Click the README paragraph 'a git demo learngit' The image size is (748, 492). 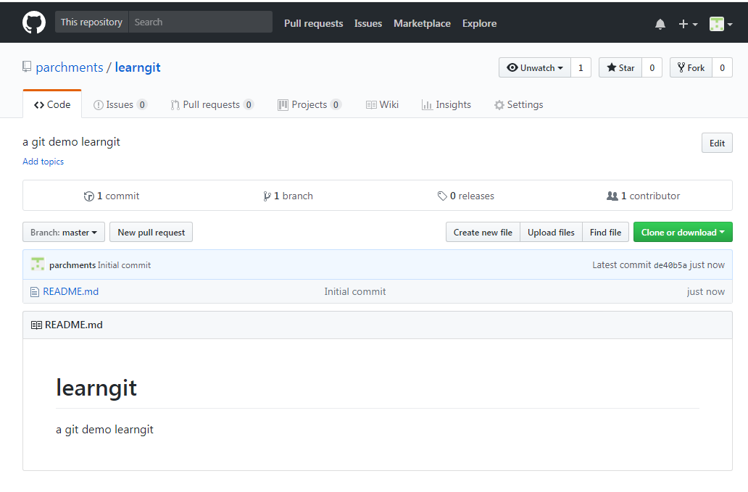click(104, 430)
